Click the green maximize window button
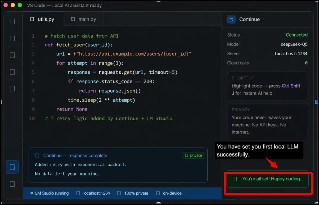The width and height of the screenshot is (319, 205). (x=20, y=5)
